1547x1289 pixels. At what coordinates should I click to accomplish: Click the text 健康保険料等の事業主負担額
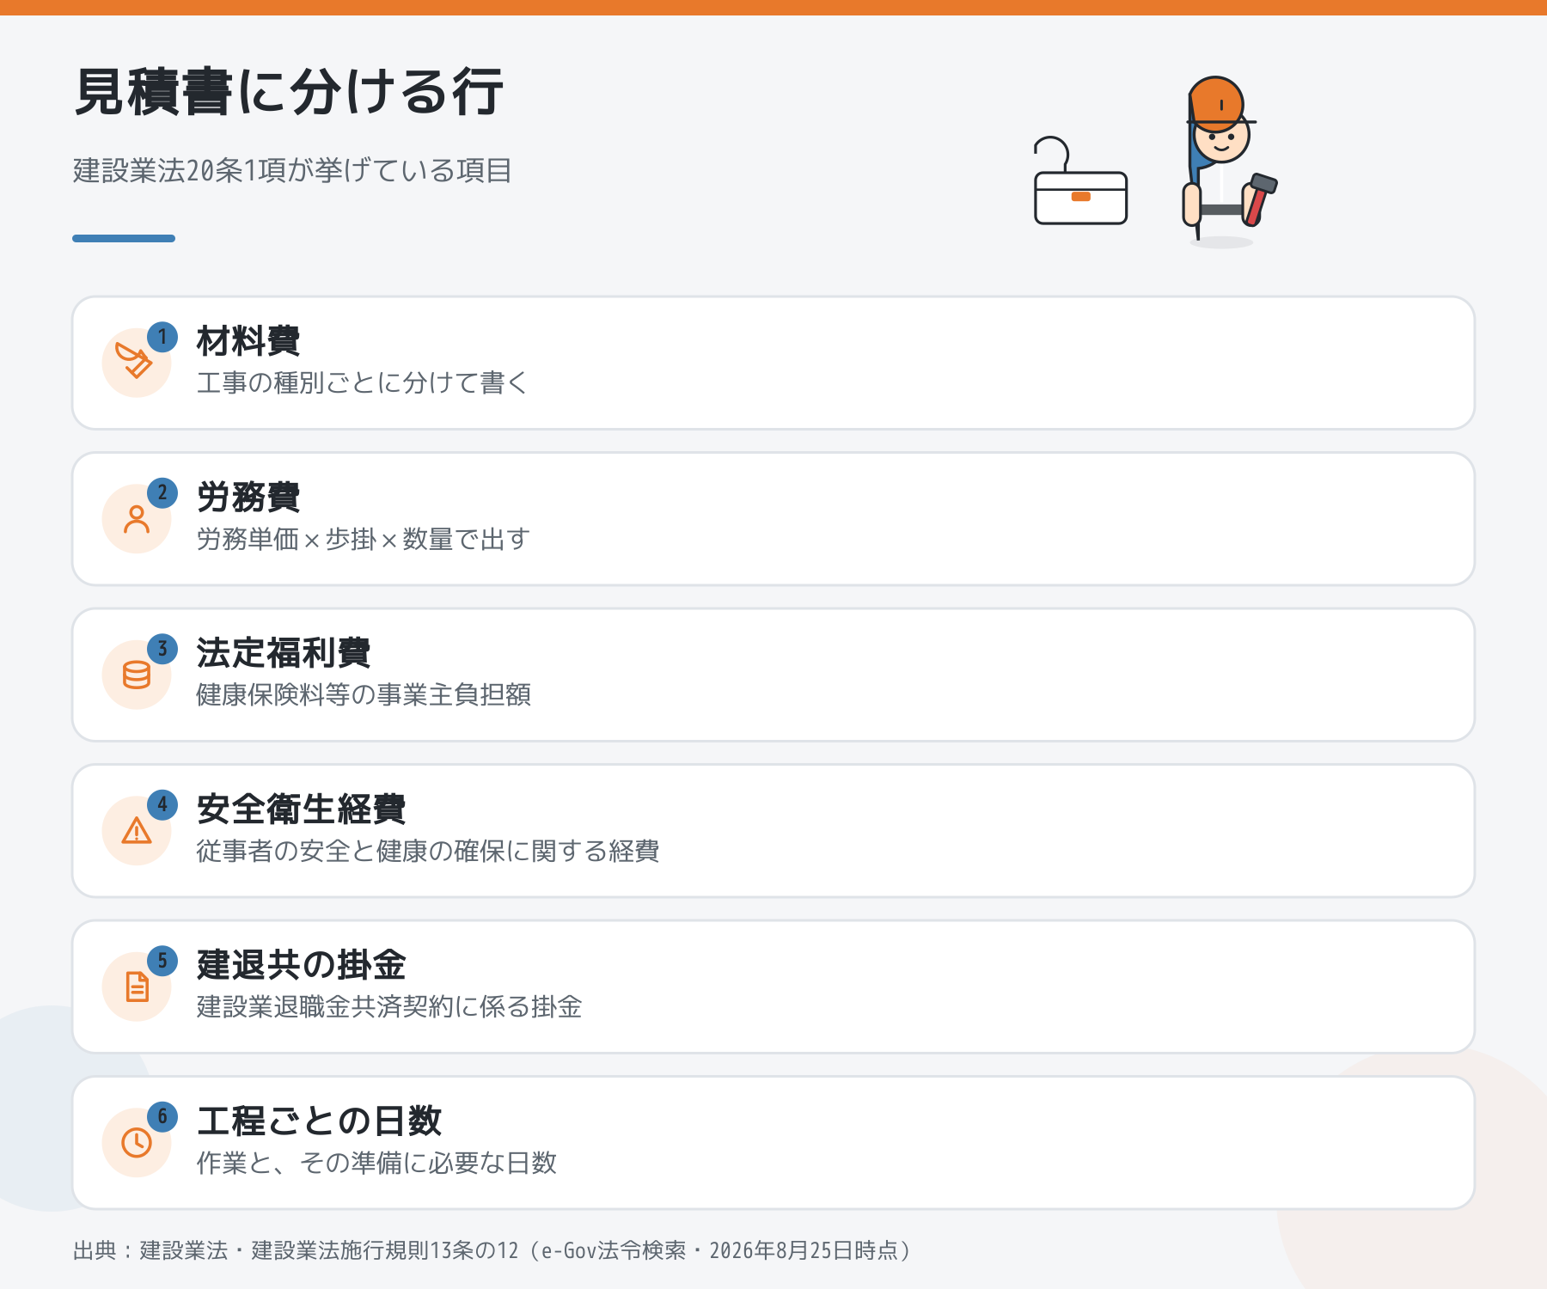click(x=364, y=694)
